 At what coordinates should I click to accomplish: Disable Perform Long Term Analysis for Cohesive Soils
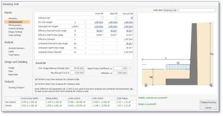[x=36, y=79]
